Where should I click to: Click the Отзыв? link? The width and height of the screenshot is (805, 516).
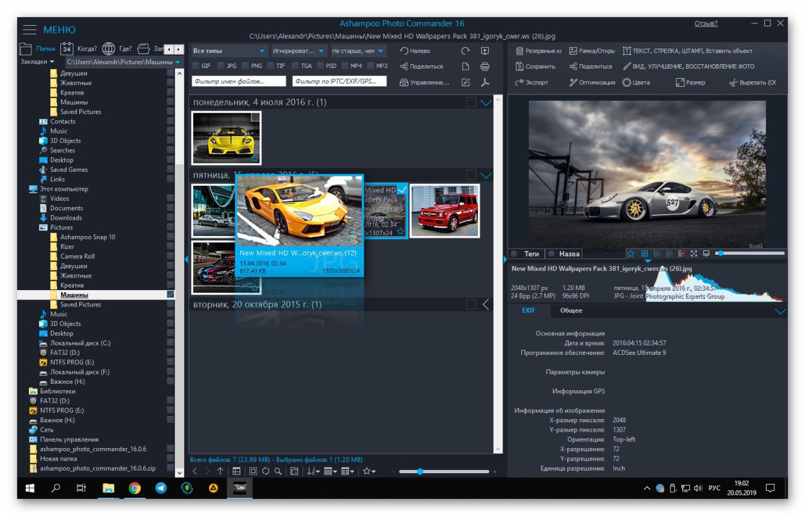(x=706, y=24)
